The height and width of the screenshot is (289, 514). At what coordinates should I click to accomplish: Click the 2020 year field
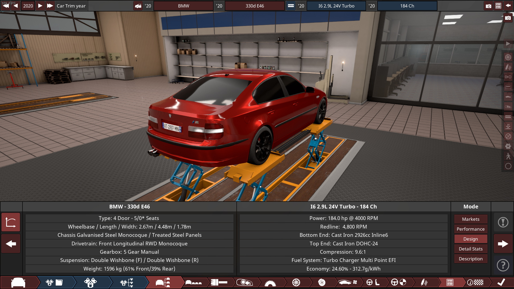point(28,6)
